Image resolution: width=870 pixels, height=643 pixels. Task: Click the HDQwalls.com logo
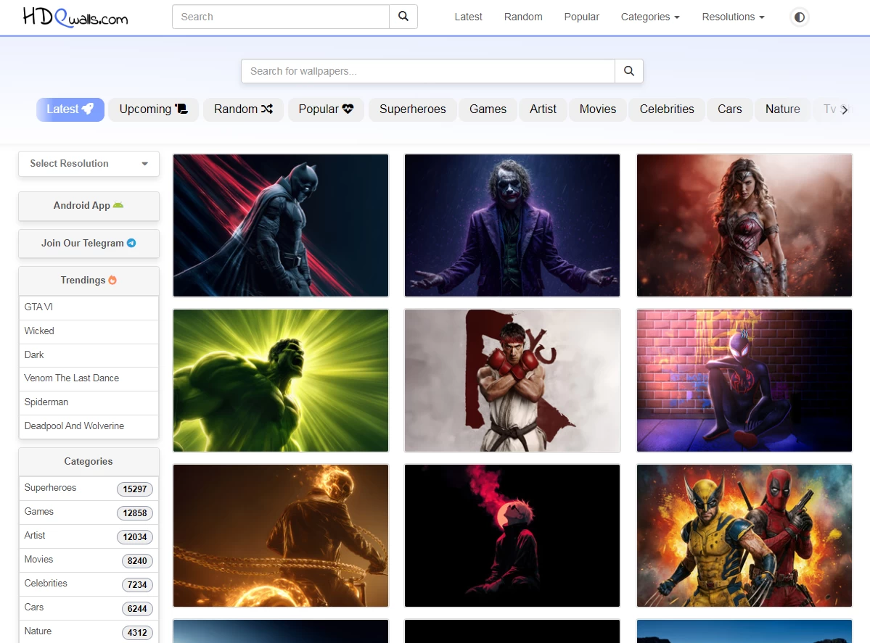[75, 17]
